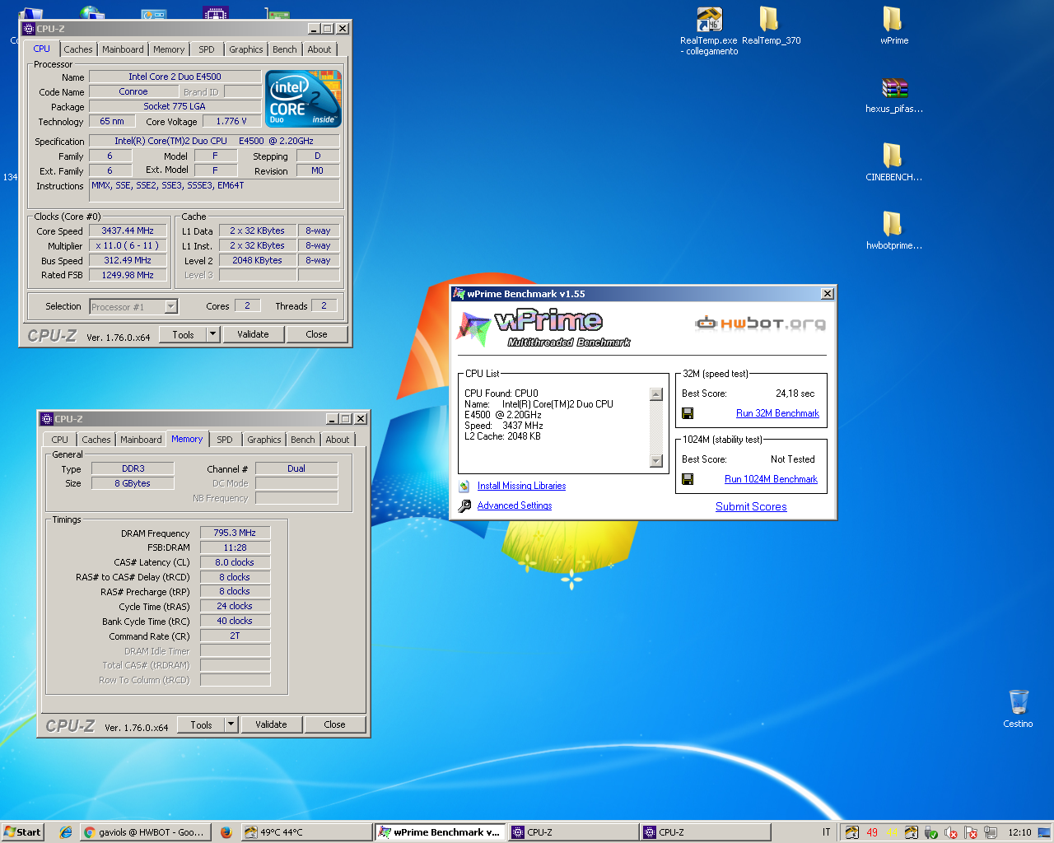Run the 1024M Benchmark link

(x=771, y=479)
